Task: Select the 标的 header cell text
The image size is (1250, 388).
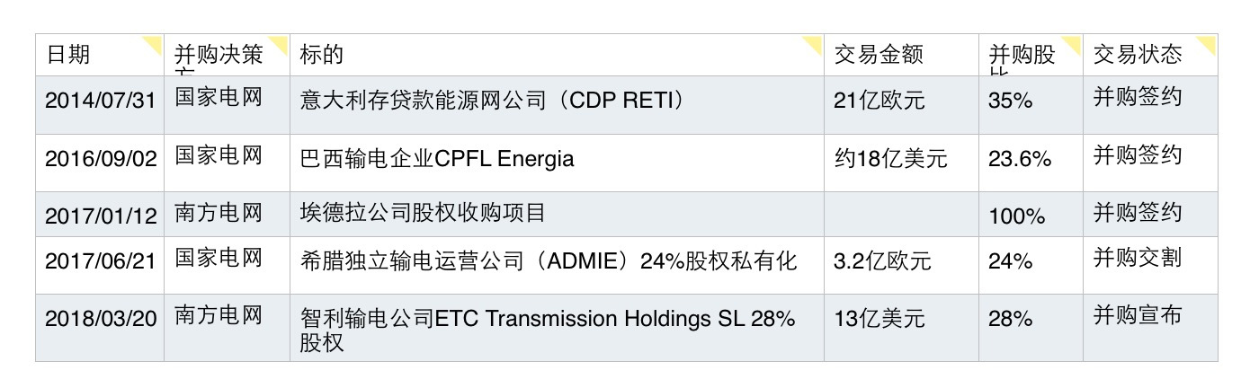Action: coord(322,55)
